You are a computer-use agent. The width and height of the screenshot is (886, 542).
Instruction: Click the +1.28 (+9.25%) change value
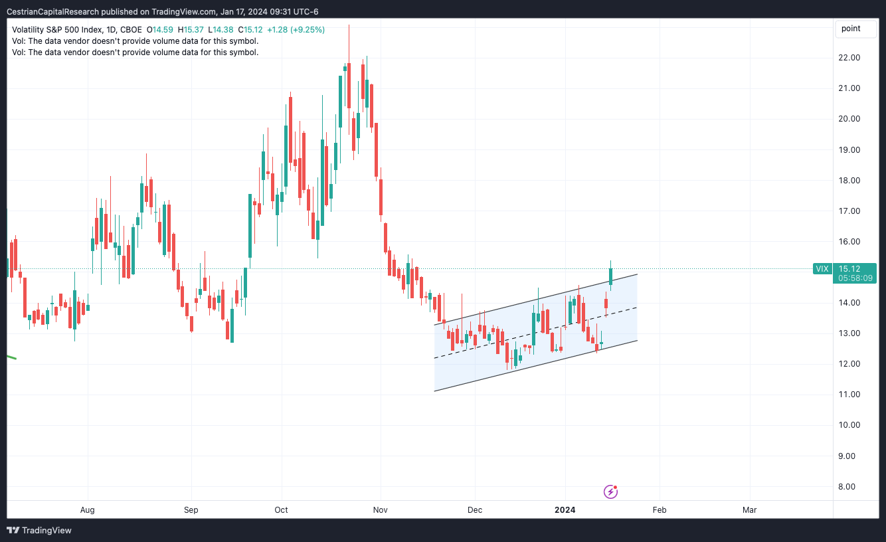296,29
